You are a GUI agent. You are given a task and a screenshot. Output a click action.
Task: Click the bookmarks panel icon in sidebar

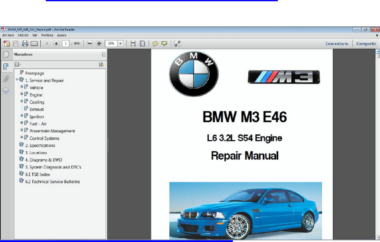tap(6, 66)
